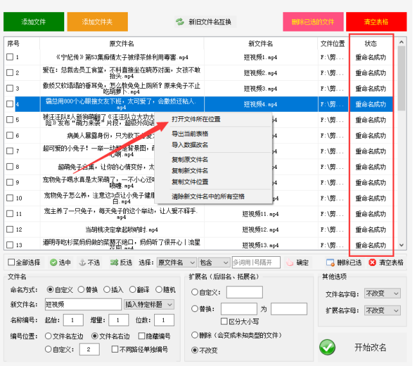Click the 短视频1.mp4 new filename cell
Screen dimensions: 413x366
pos(261,57)
